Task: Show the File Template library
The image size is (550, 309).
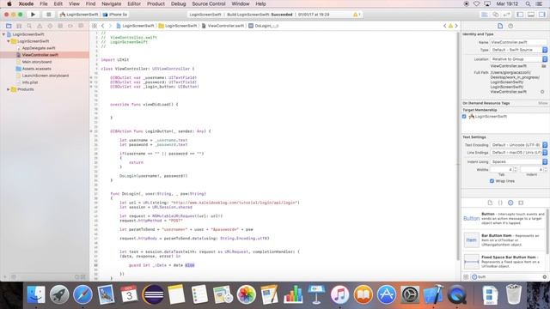Action: tap(490, 203)
